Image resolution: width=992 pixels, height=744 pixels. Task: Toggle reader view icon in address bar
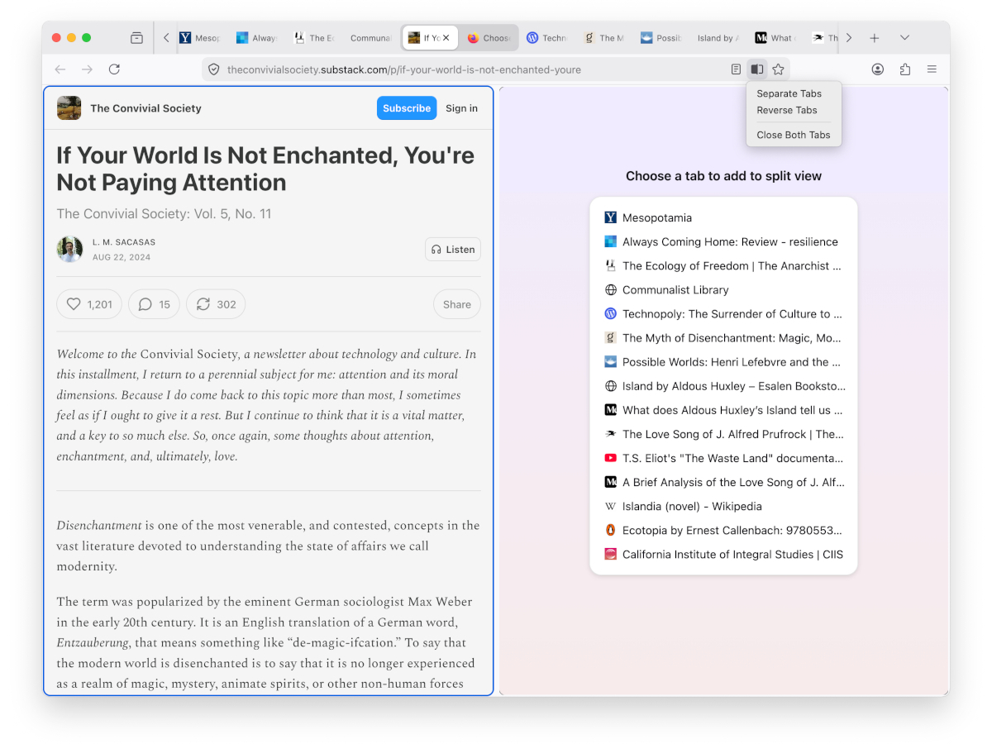coord(736,69)
